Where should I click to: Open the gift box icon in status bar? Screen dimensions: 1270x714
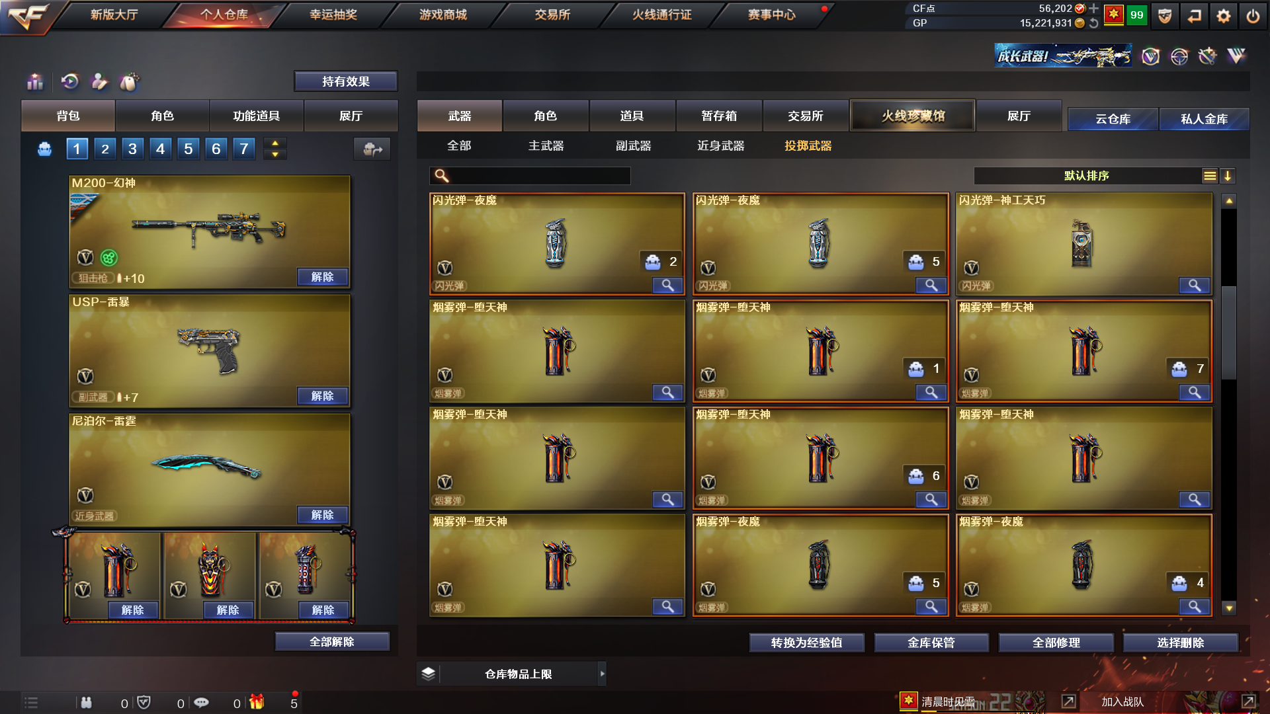click(257, 702)
